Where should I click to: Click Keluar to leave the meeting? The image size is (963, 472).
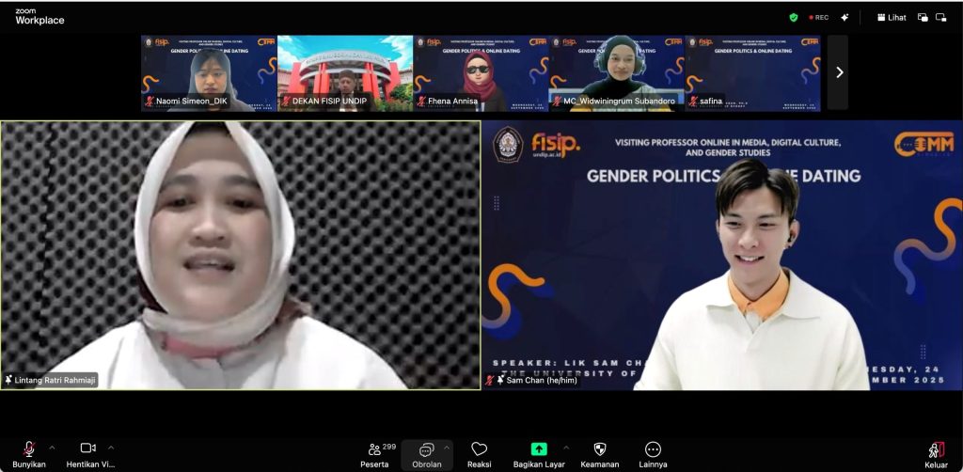936,452
